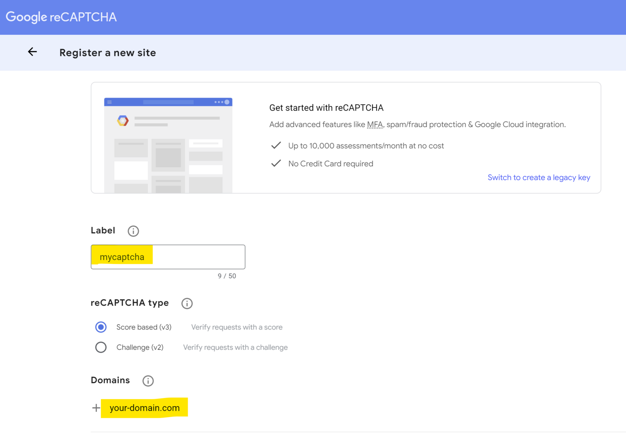Click the plus icon to add a domain
The image size is (626, 439).
click(x=96, y=408)
